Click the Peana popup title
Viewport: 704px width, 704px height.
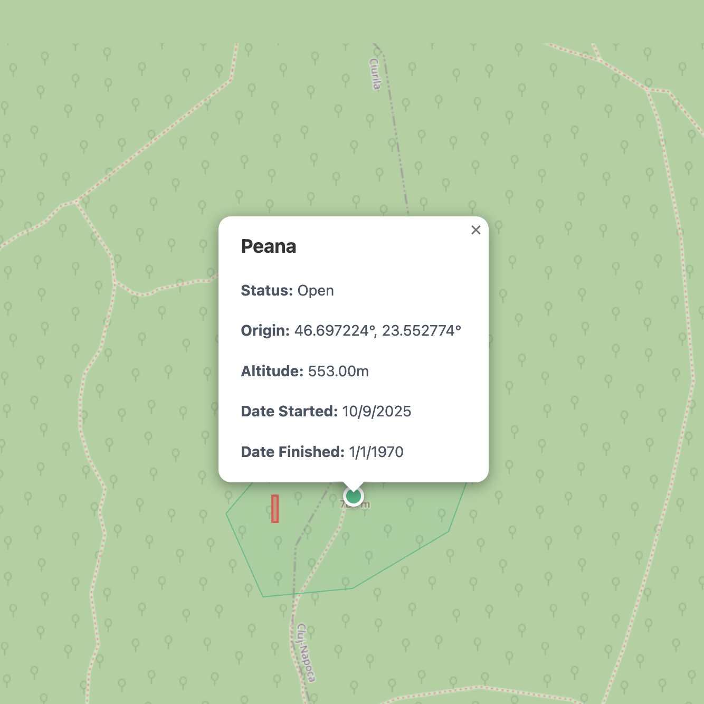point(268,246)
